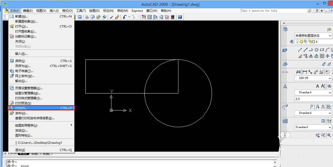
Task: Select the Mirror tool in dashboard
Action: click(x=311, y=56)
